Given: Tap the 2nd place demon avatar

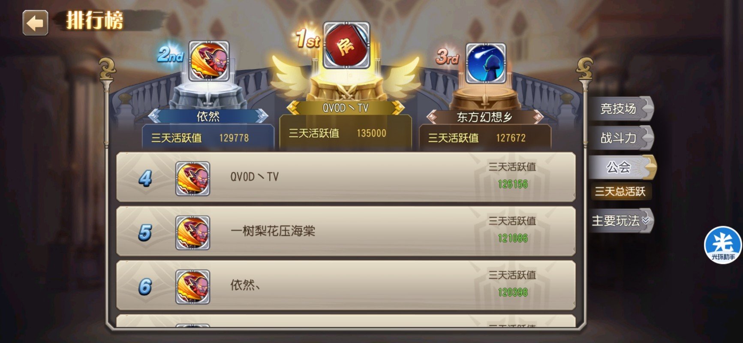Looking at the screenshot, I should 209,61.
